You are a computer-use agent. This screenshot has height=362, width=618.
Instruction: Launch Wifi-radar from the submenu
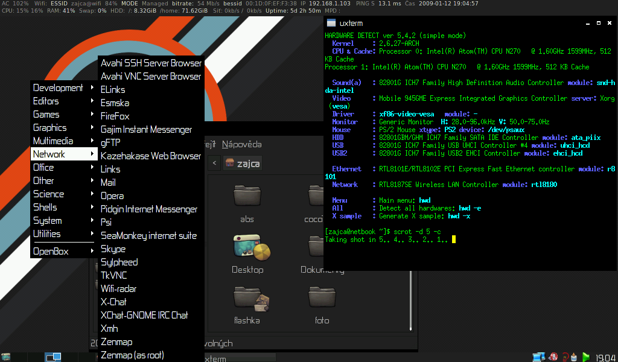151,288
